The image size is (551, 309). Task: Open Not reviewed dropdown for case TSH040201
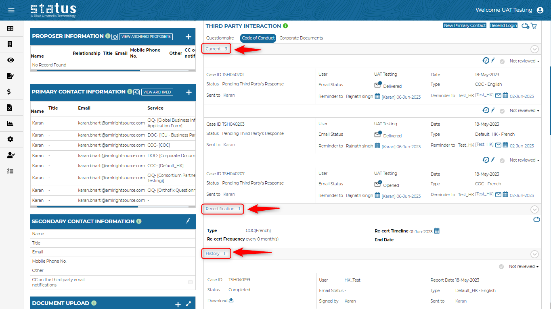click(524, 61)
